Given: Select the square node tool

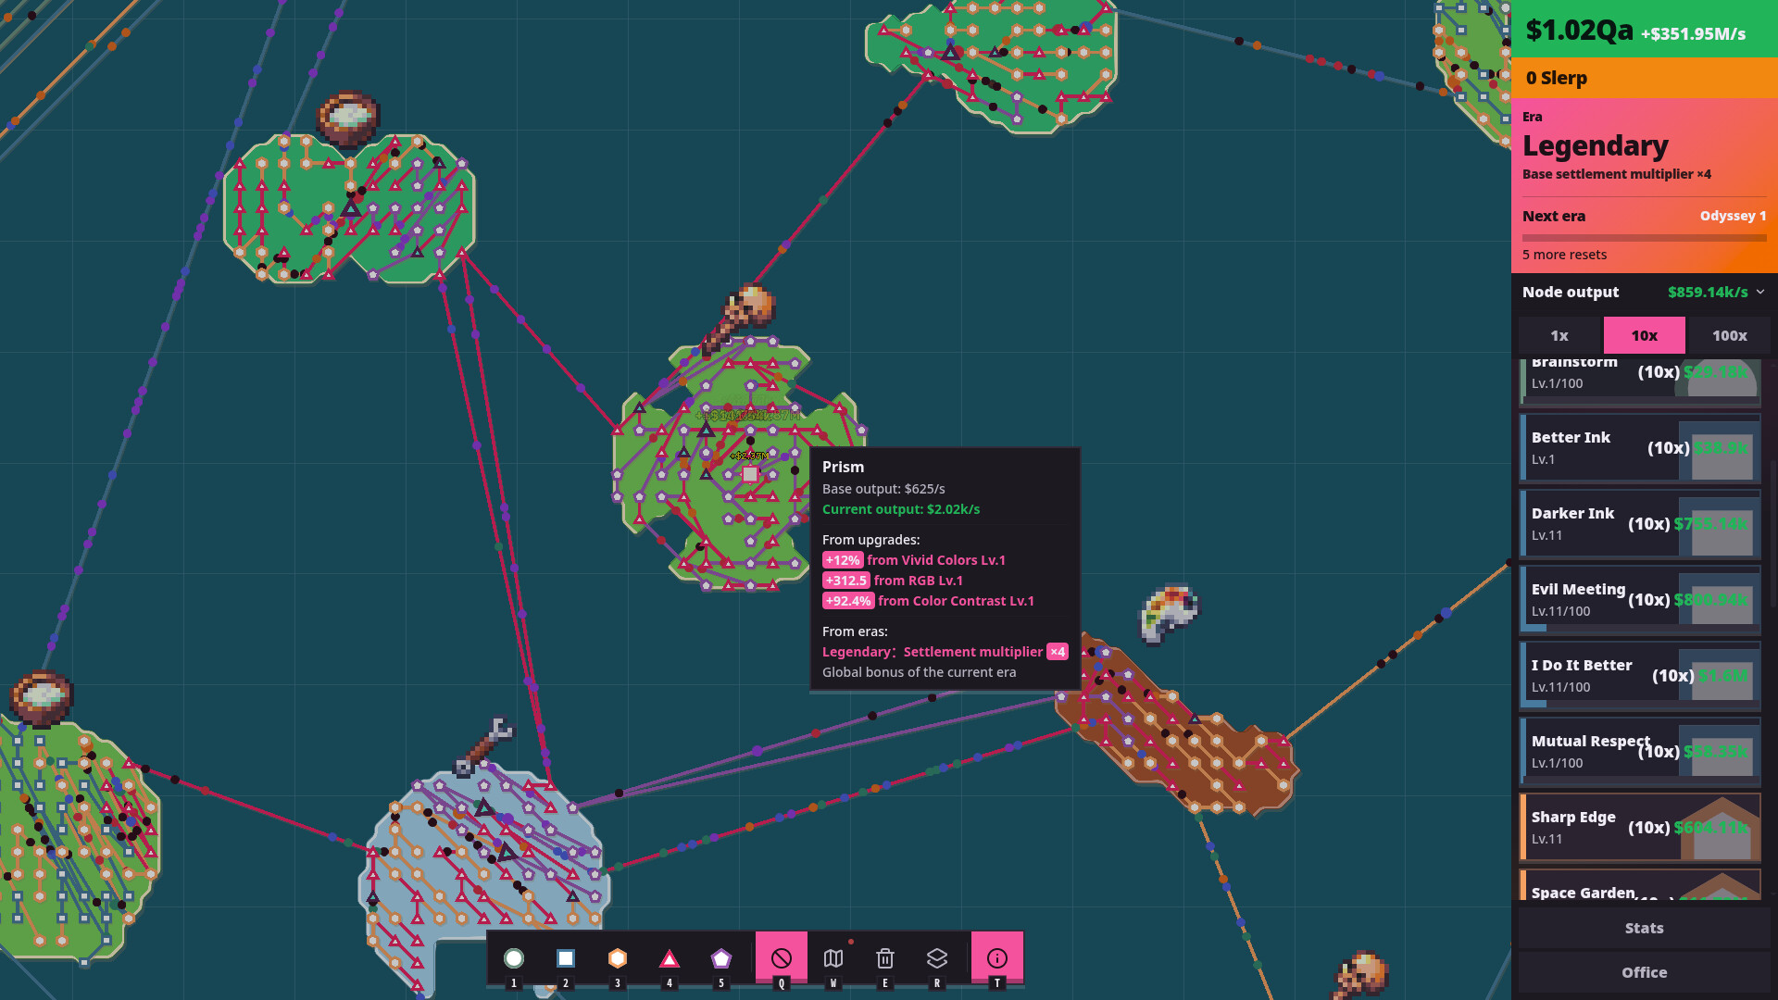Looking at the screenshot, I should click(x=566, y=958).
